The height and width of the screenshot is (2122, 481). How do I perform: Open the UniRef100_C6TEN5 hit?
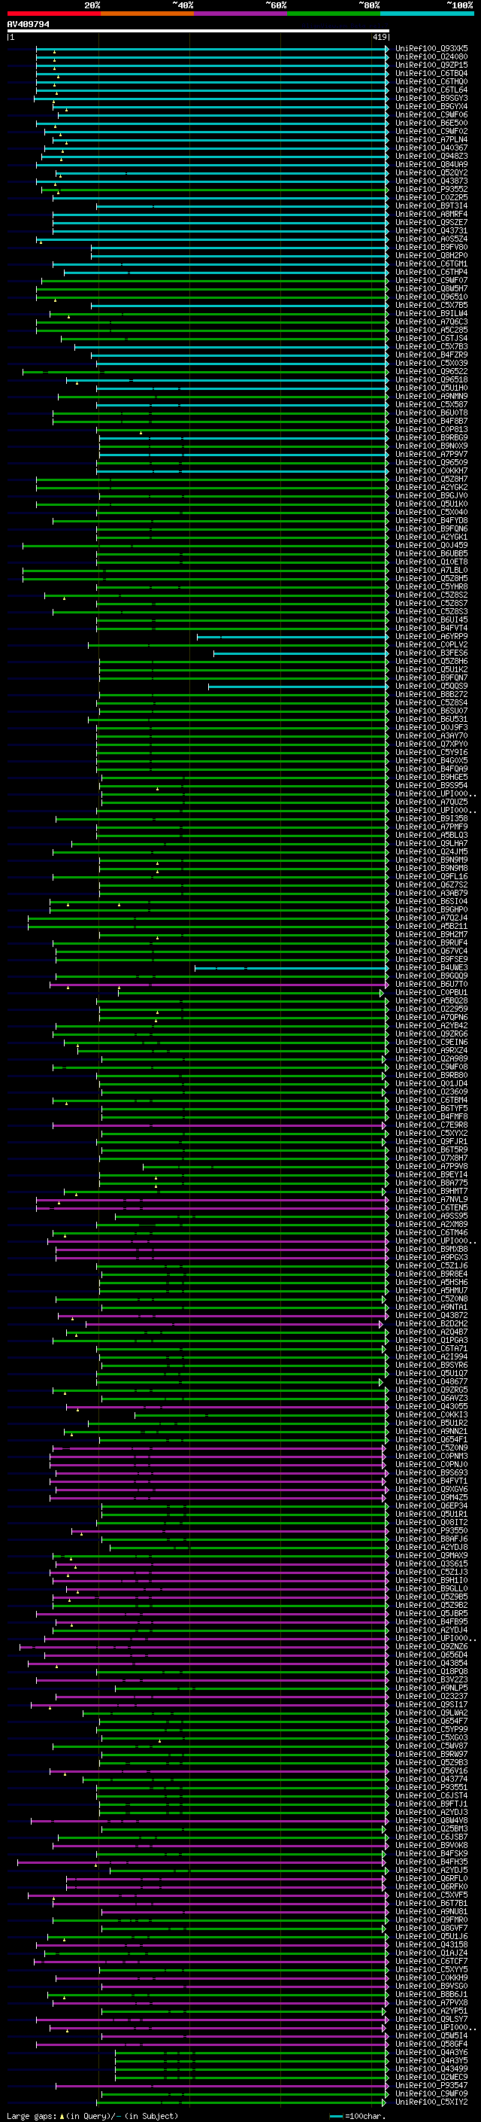coord(431,1207)
